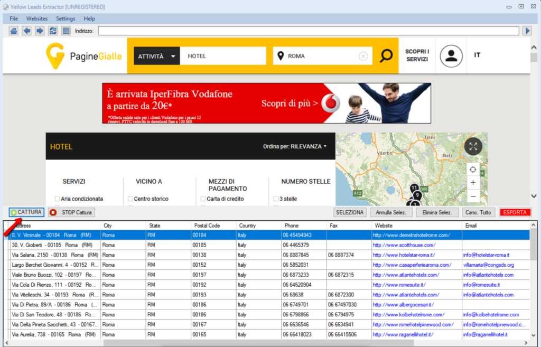Image resolution: width=541 pixels, height=347 pixels.
Task: Click email info@romesuite.it
Action: pos(482,285)
